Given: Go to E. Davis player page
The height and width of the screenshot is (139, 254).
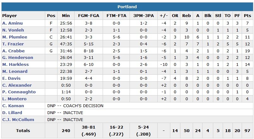Looking at the screenshot, I should pos(11,78).
